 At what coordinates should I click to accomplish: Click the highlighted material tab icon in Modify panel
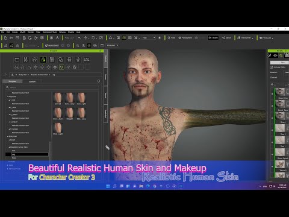coord(281,55)
